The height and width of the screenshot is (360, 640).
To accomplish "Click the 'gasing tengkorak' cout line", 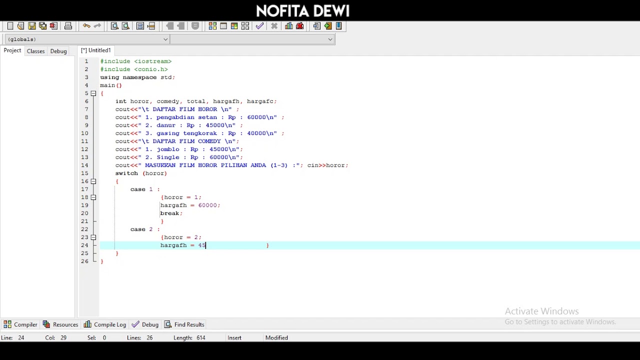I will point(200,133).
